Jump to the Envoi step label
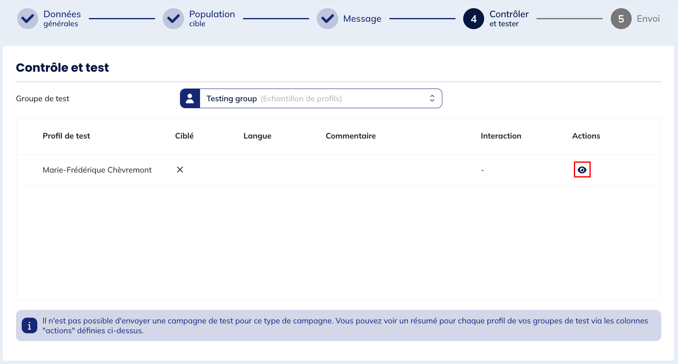Image resolution: width=678 pixels, height=364 pixels. coord(648,19)
